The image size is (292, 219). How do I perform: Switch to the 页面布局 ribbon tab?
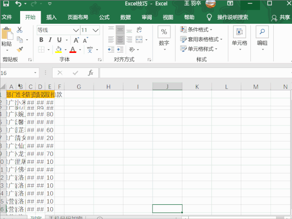point(78,17)
